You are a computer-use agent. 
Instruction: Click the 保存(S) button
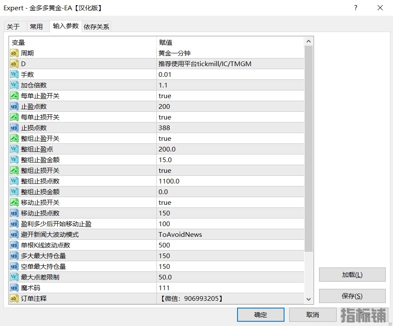[x=352, y=296]
